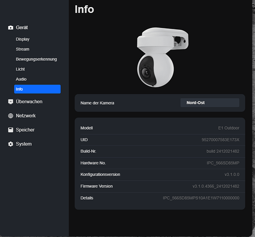
Task: Collapse the Gerät section
Action: pos(22,27)
